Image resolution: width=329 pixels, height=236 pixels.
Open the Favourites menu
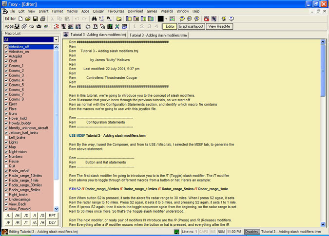(x=116, y=11)
